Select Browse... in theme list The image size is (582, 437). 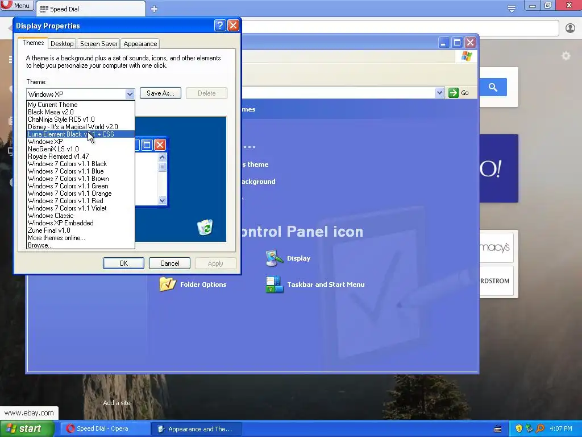[81, 245]
